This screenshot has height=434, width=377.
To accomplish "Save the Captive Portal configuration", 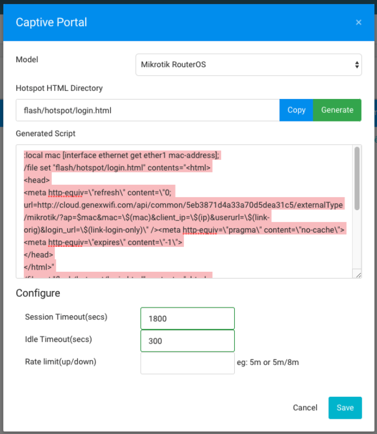I will coord(345,407).
